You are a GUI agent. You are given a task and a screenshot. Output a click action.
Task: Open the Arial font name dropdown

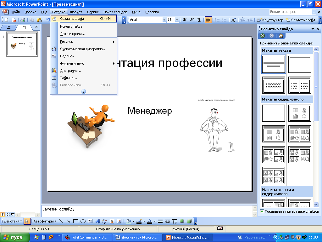click(x=164, y=20)
